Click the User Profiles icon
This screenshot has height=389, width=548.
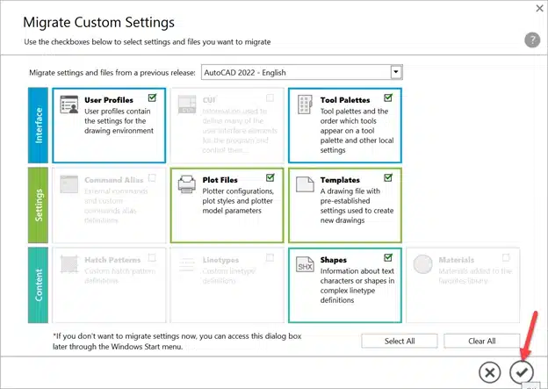point(68,106)
